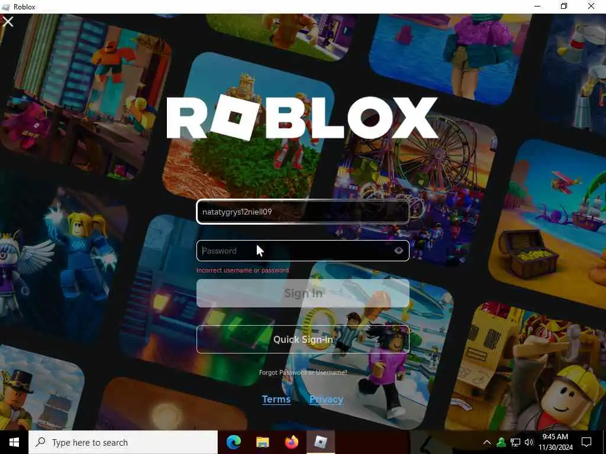The width and height of the screenshot is (606, 454).
Task: Show hidden system tray icons
Action: point(487,442)
